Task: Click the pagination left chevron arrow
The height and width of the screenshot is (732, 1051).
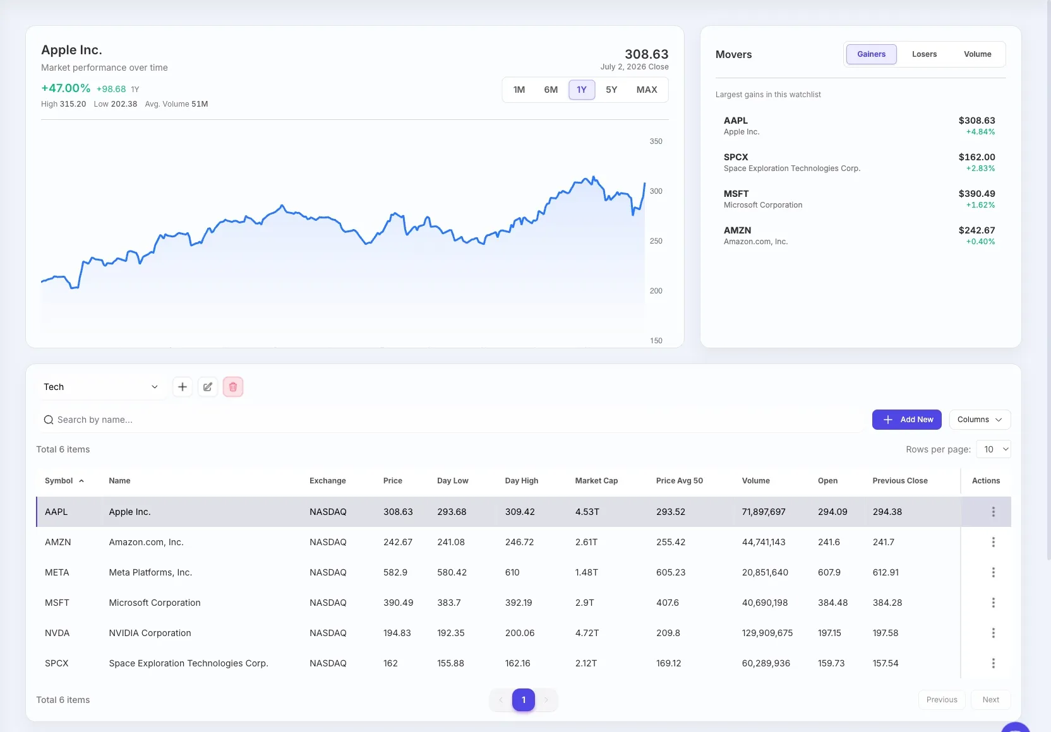Action: tap(501, 700)
